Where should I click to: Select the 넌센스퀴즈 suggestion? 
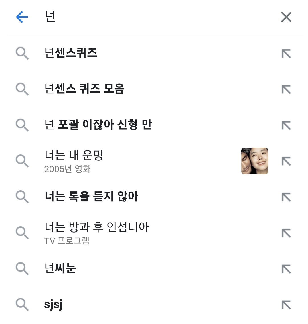coord(71,53)
